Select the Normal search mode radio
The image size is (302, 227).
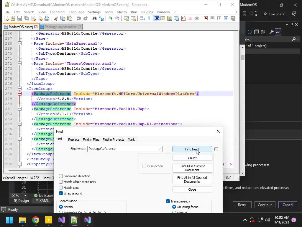click(x=61, y=207)
